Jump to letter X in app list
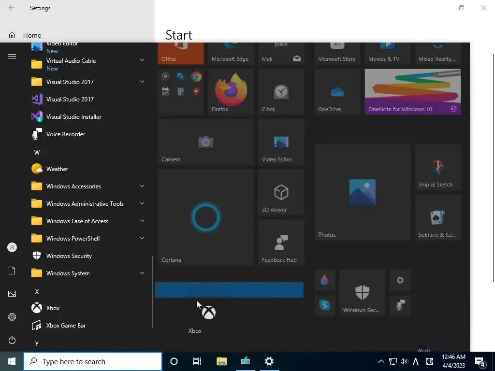Viewport: 495px width, 371px height. click(37, 291)
